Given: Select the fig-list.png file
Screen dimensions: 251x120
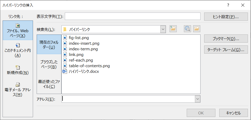Looking at the screenshot, I should (79, 38).
